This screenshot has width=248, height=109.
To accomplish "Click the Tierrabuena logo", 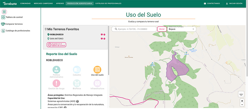I will (x=9, y=3).
